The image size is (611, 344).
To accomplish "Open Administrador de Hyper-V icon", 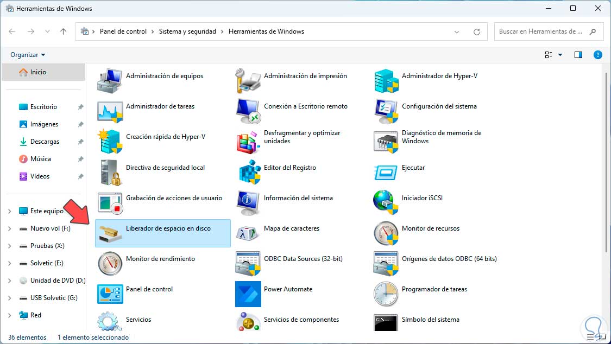I will point(386,80).
